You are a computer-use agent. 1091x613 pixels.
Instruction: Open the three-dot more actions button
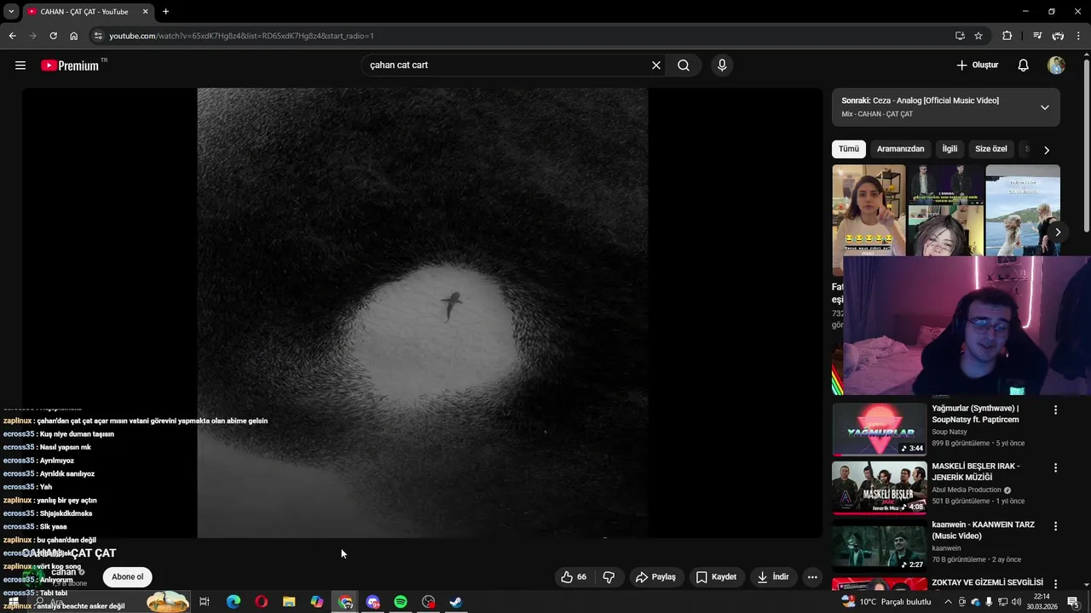click(812, 577)
